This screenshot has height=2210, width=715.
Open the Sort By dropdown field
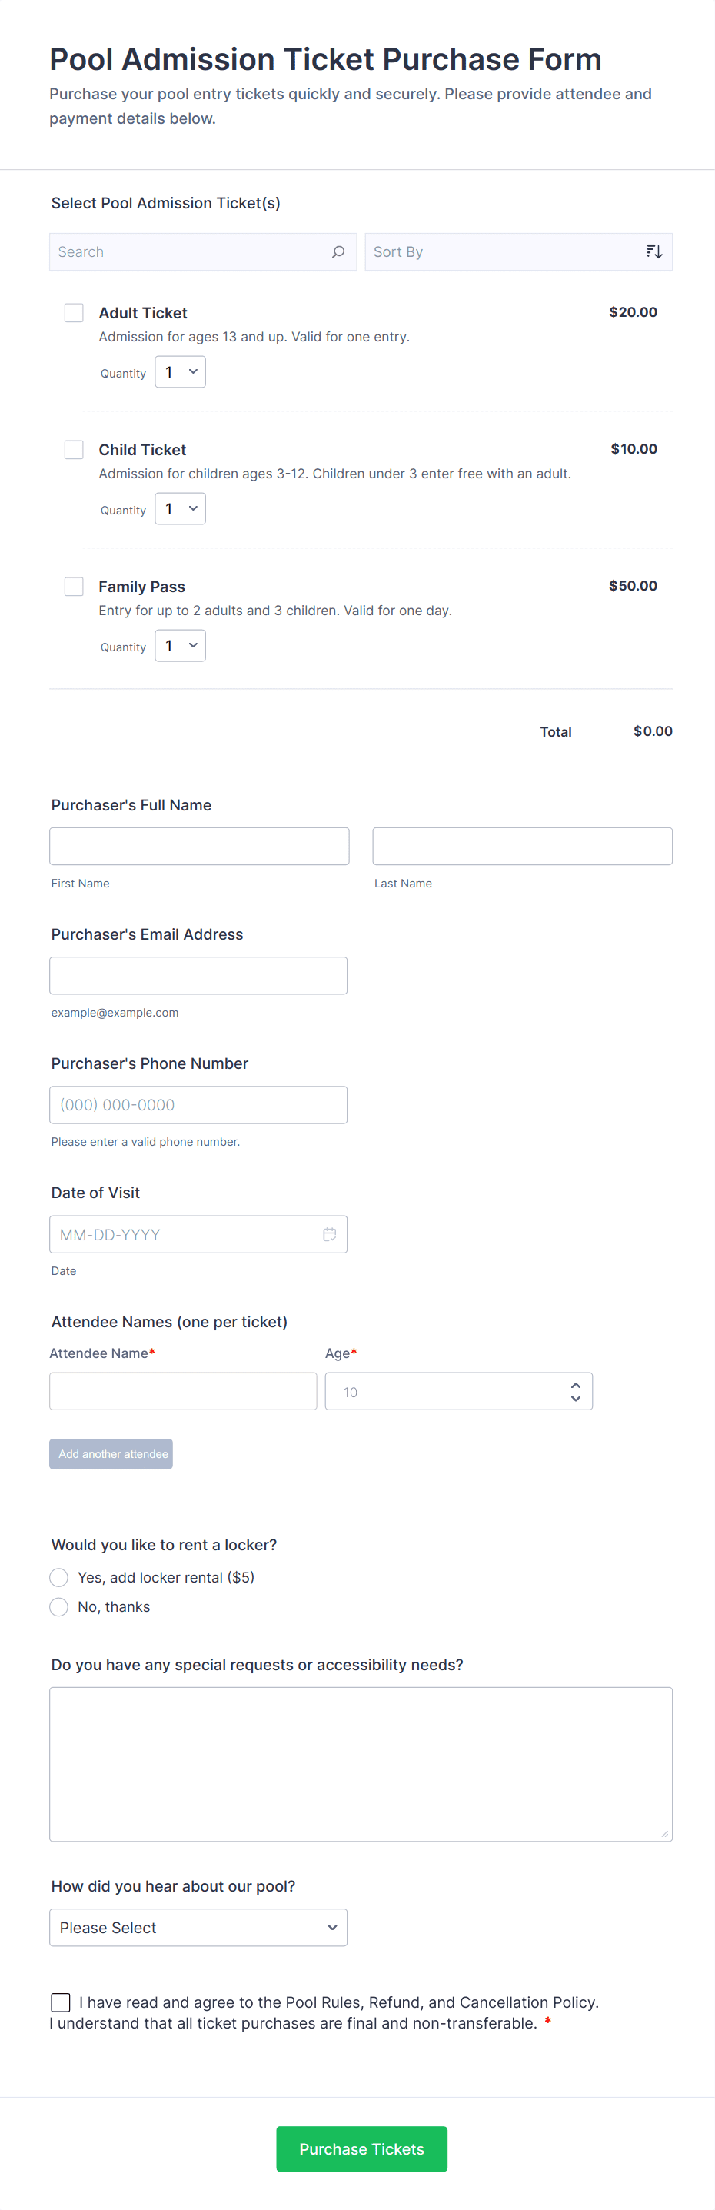pyautogui.click(x=506, y=252)
